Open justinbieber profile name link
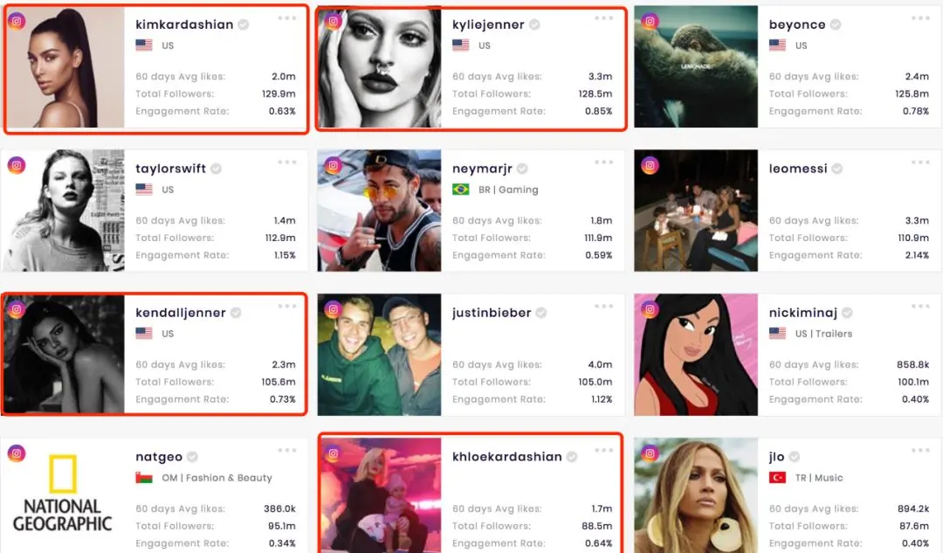 (x=492, y=313)
